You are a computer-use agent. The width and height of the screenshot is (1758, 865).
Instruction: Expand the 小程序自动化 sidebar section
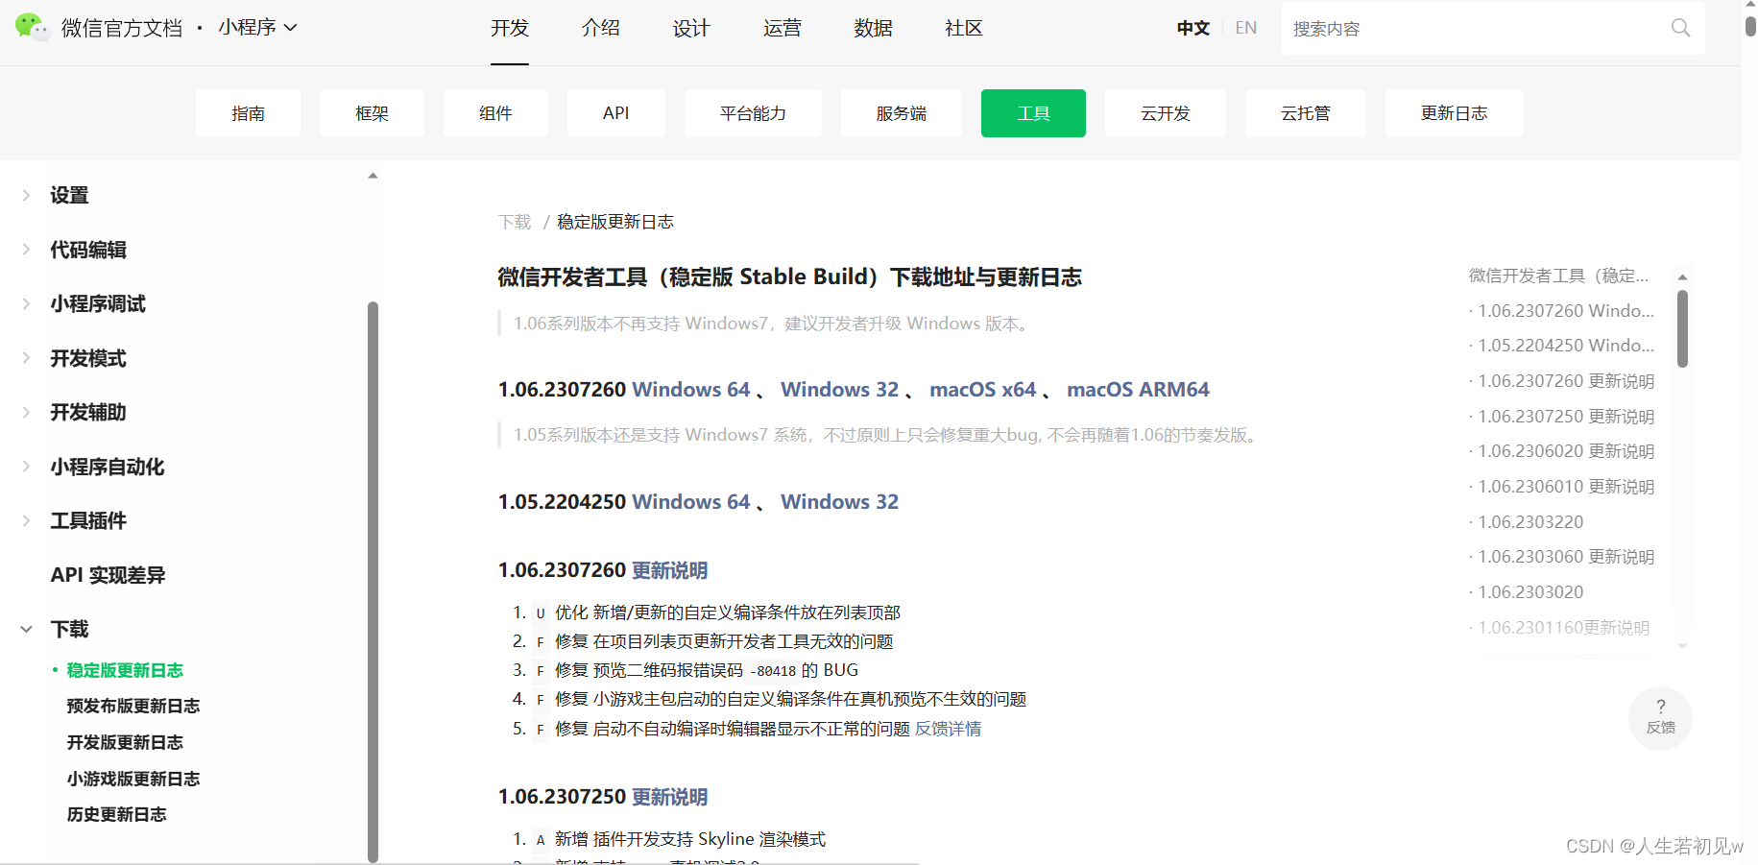pos(26,467)
